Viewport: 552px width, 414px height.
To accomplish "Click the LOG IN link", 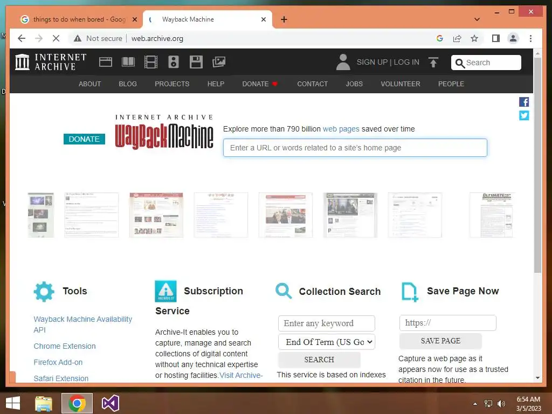I will [406, 63].
